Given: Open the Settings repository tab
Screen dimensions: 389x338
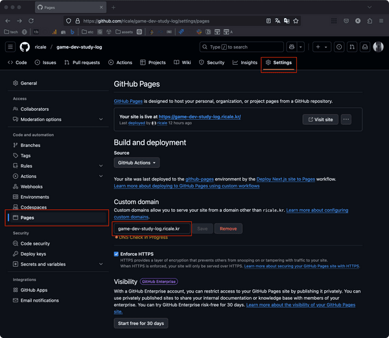Looking at the screenshot, I should (279, 62).
